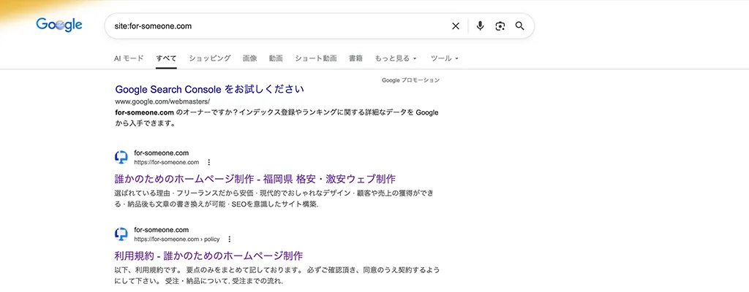Click for-someone.com site name of policy result
Screen dimensions: 749x292
pyautogui.click(x=162, y=229)
